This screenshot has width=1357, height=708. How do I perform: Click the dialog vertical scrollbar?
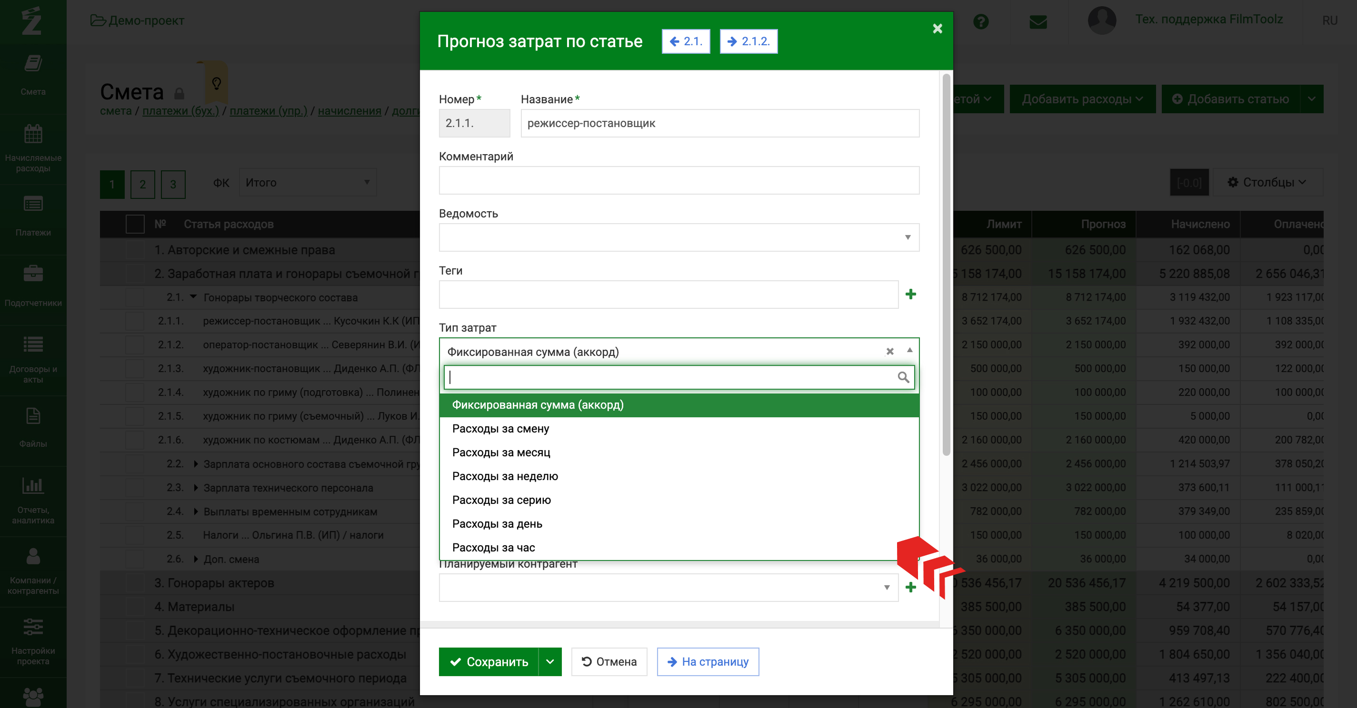[x=946, y=265]
